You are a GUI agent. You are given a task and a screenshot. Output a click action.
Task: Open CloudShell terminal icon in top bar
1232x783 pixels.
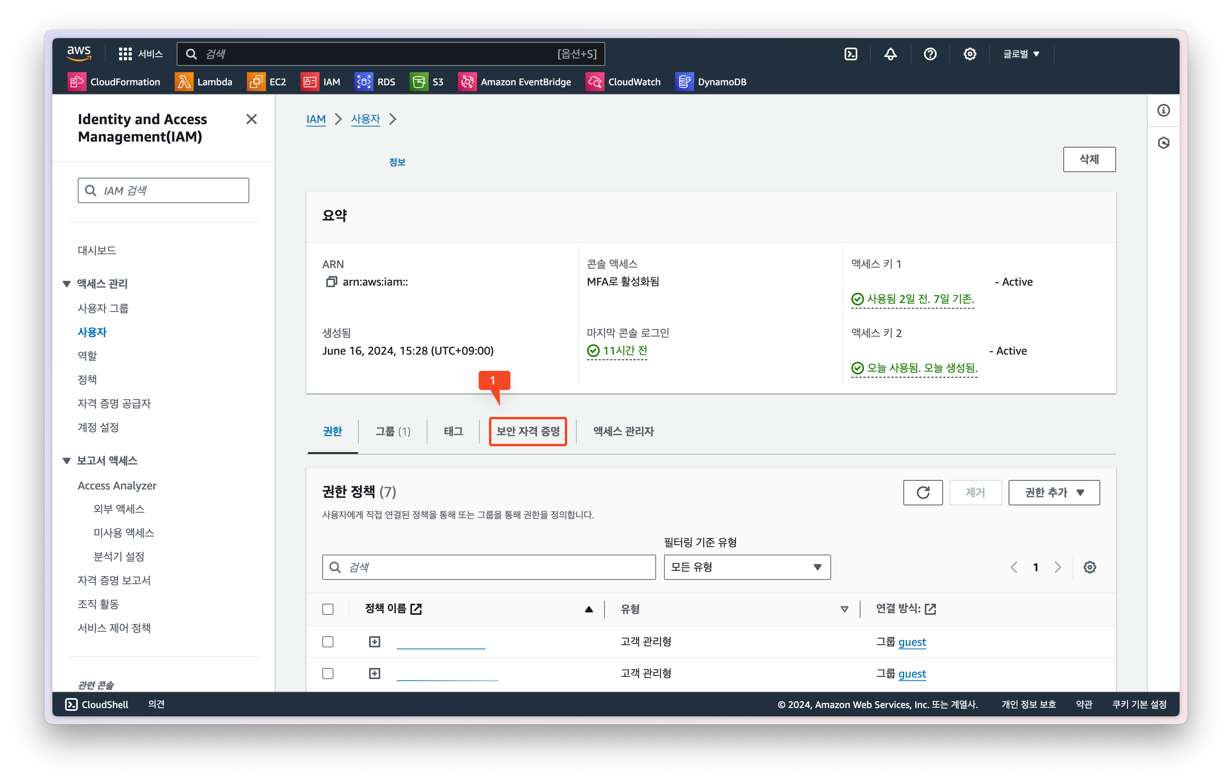click(x=850, y=54)
